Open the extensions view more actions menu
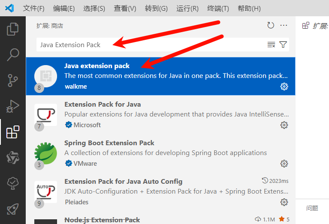Screen dimensions: 329x224 [284, 25]
